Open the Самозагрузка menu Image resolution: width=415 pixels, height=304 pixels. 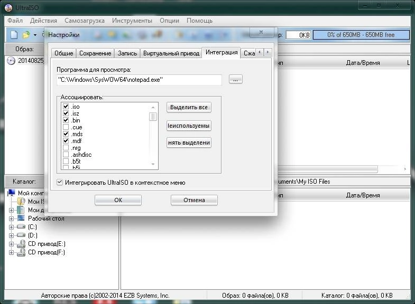(x=85, y=21)
